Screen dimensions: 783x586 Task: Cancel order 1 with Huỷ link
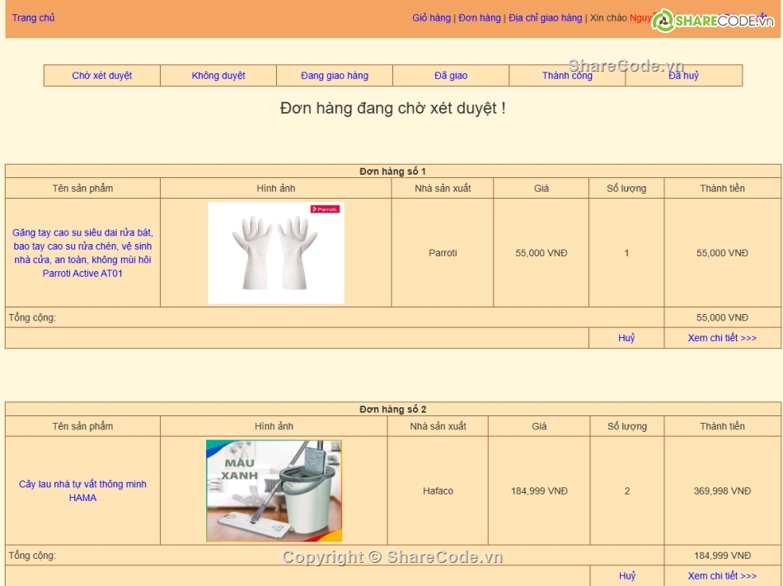coord(626,338)
